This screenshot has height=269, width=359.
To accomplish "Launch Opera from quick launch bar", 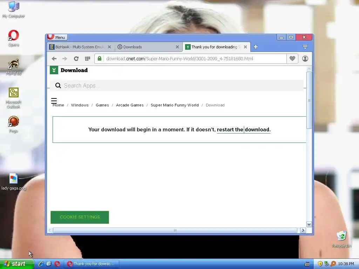I will coord(57,264).
